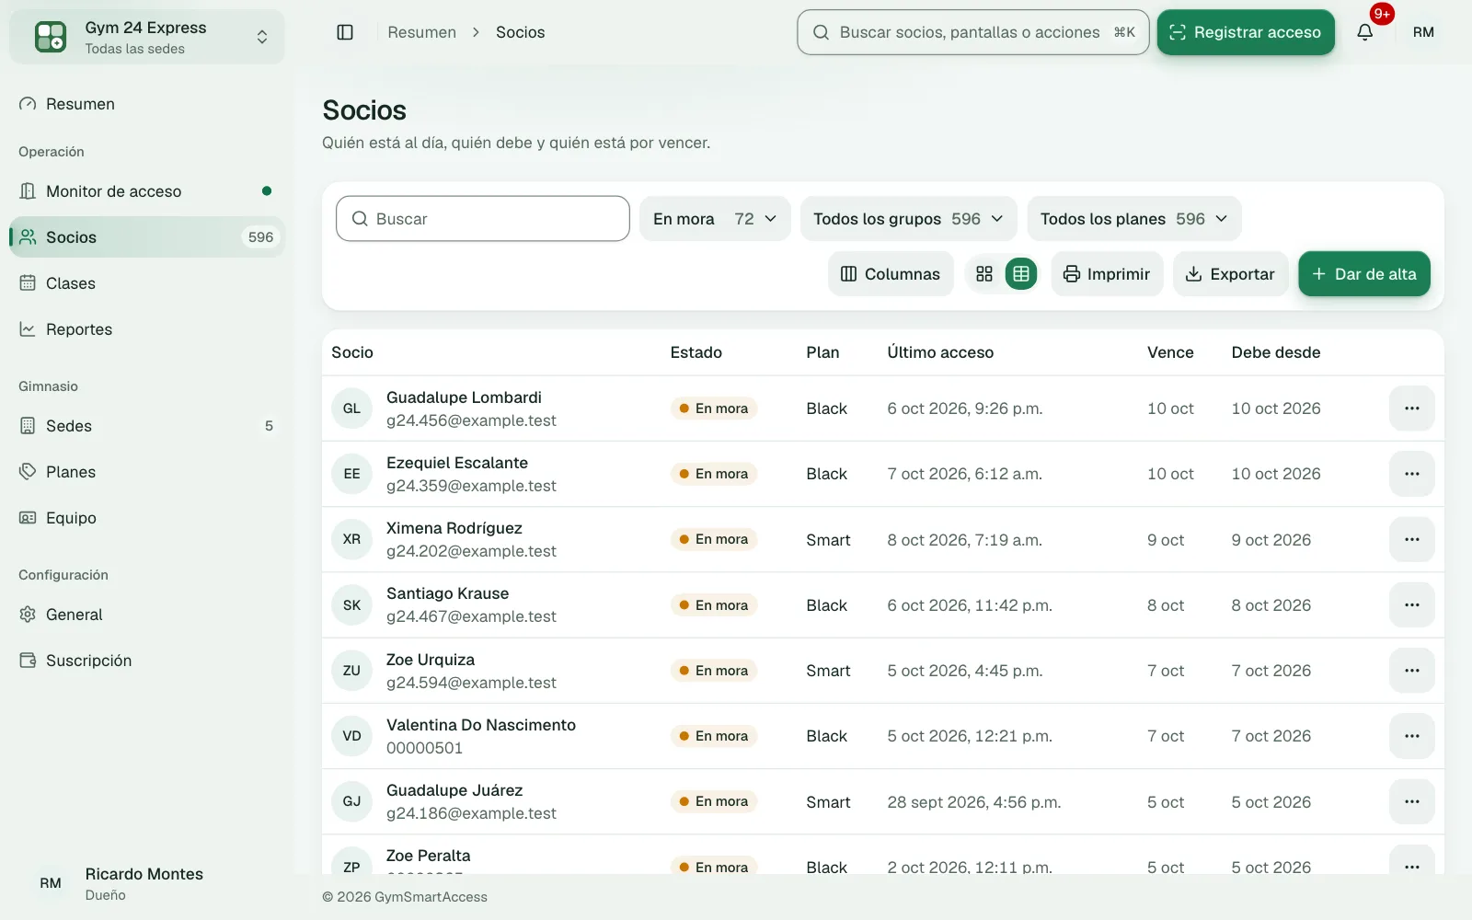
Task: Open row actions for Valentina Do Nascimento
Action: (1412, 736)
